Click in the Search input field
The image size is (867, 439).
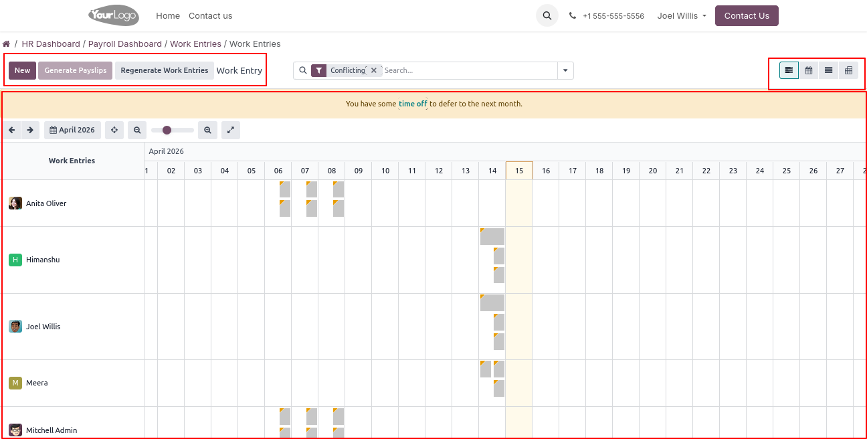pyautogui.click(x=468, y=70)
